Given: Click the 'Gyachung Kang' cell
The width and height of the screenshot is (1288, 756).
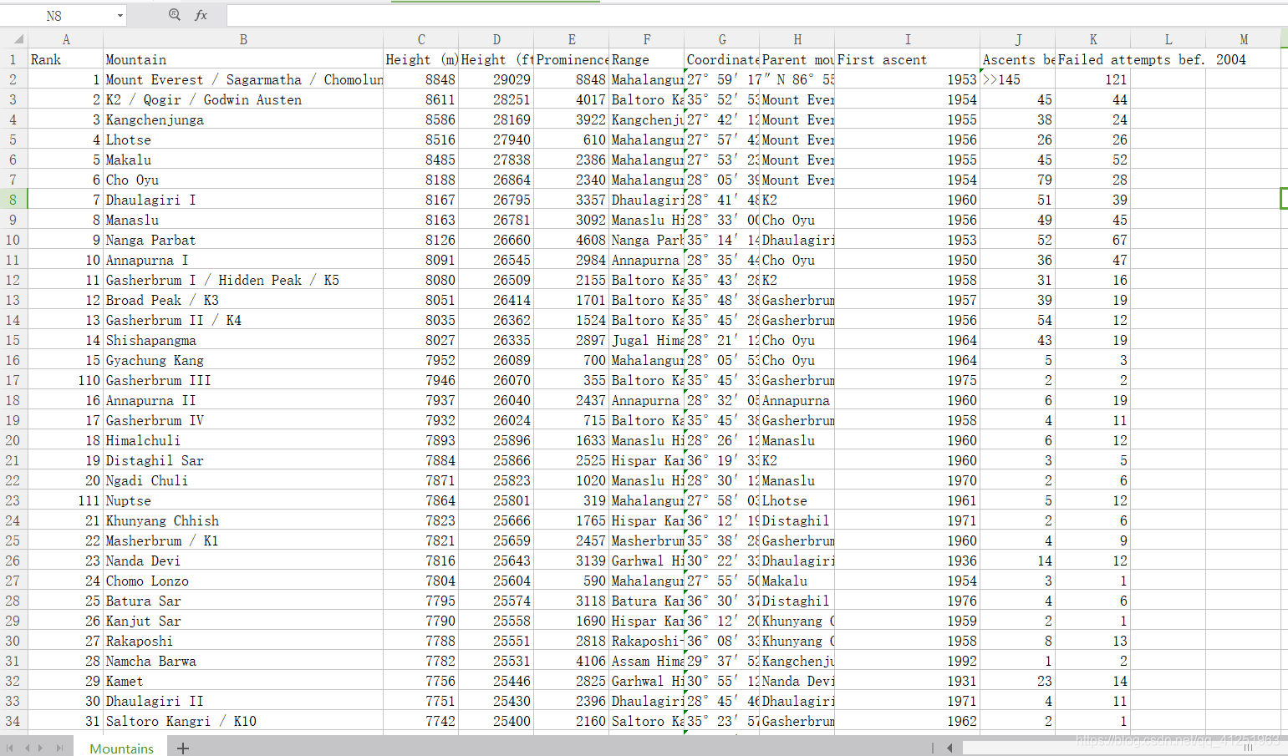Looking at the screenshot, I should 243,360.
